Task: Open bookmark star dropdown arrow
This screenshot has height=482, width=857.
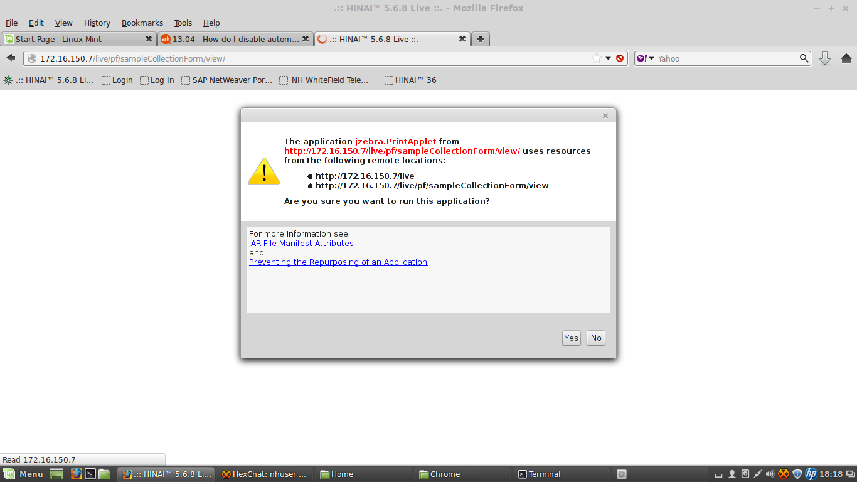Action: coord(608,58)
